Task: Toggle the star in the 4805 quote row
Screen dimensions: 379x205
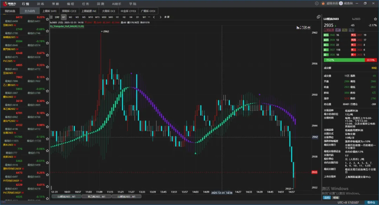Action: 47,67
